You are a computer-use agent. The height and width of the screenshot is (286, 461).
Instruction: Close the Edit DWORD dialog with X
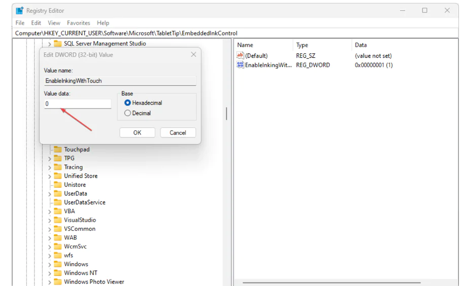pyautogui.click(x=193, y=54)
